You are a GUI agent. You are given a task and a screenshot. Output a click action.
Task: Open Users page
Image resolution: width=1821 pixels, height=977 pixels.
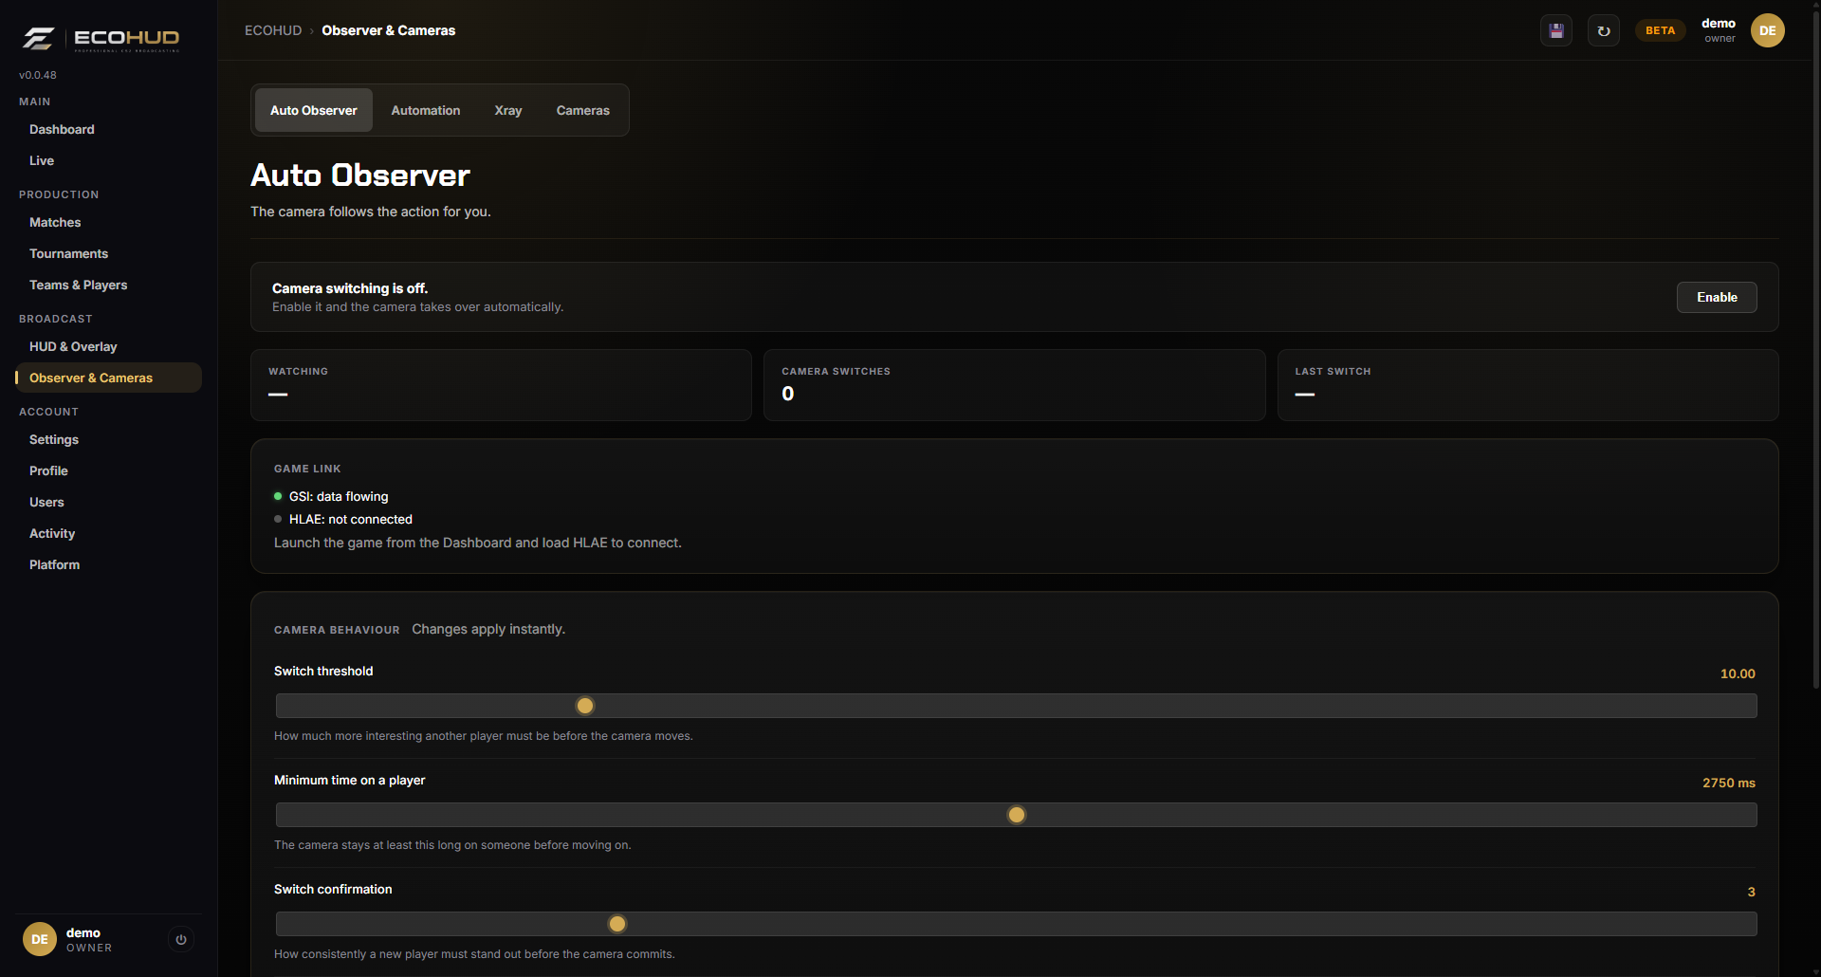click(108, 502)
